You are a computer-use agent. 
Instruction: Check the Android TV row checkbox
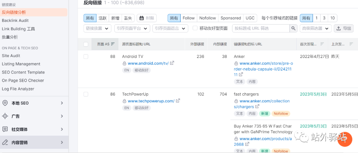point(86,57)
